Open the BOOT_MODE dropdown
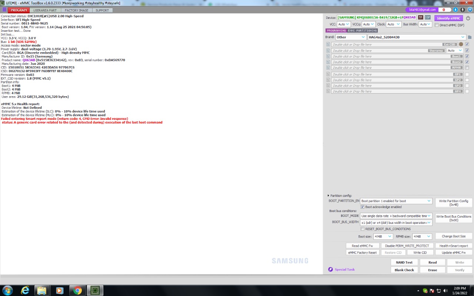The image size is (474, 296). (x=396, y=216)
